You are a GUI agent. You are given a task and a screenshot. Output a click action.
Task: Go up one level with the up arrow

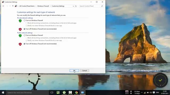point(13,6)
